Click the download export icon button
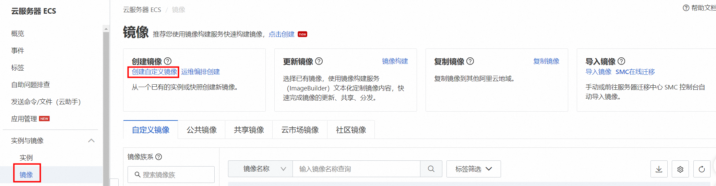Viewport: 716px width, 186px height. click(659, 169)
